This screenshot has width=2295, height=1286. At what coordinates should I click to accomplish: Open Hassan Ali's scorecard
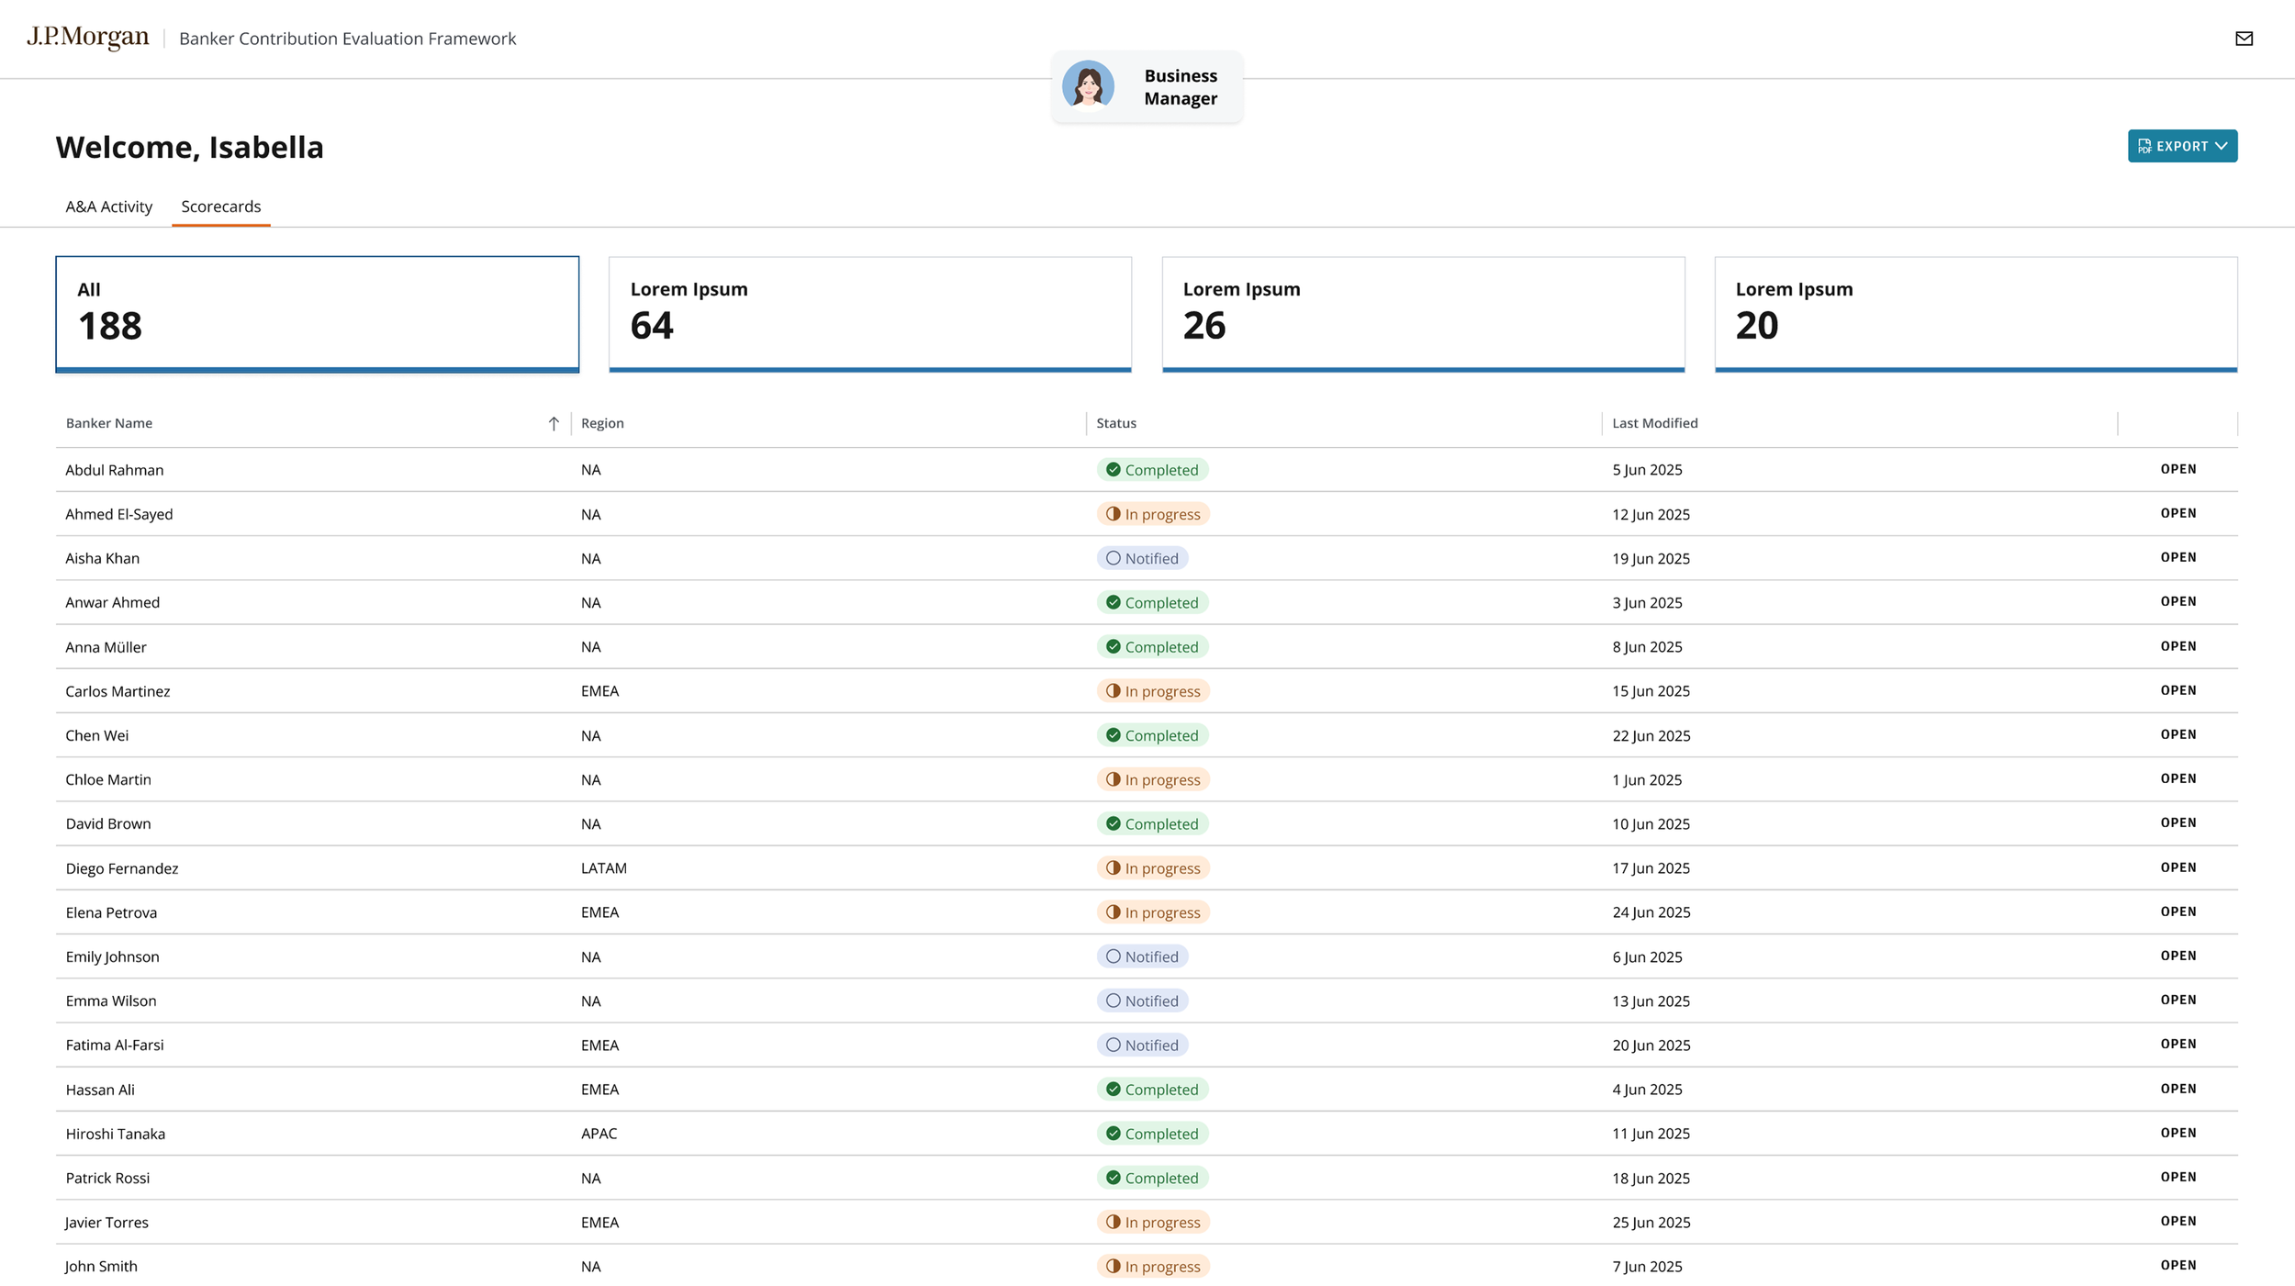2177,1089
